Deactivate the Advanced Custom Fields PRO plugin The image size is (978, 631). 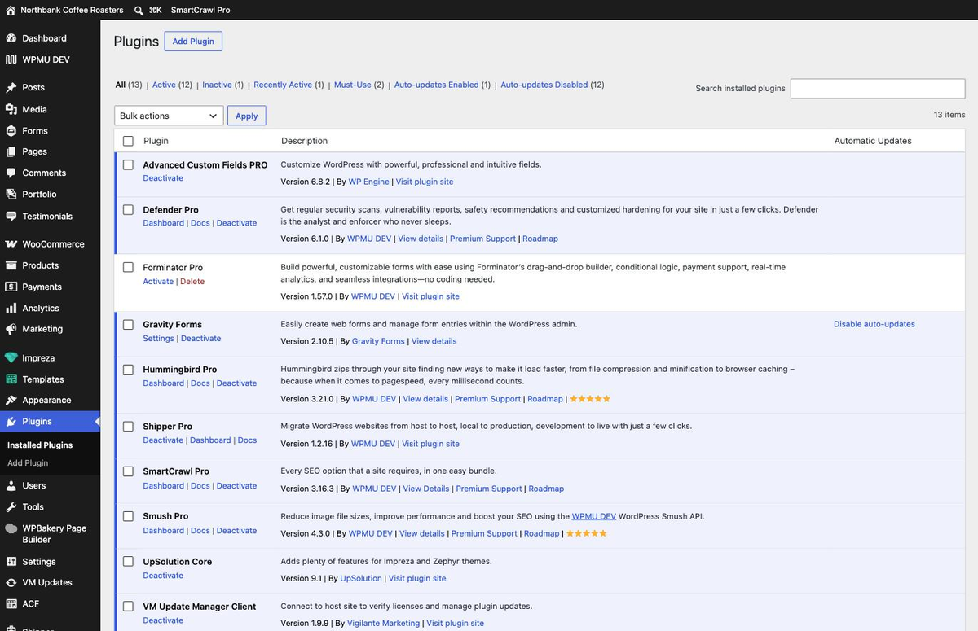point(163,178)
